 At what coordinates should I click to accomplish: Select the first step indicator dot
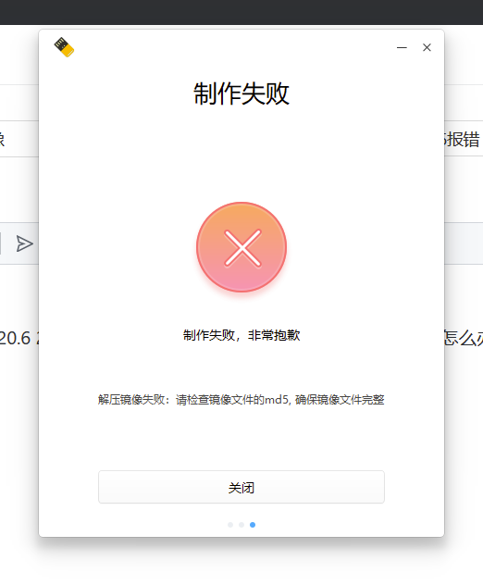230,525
